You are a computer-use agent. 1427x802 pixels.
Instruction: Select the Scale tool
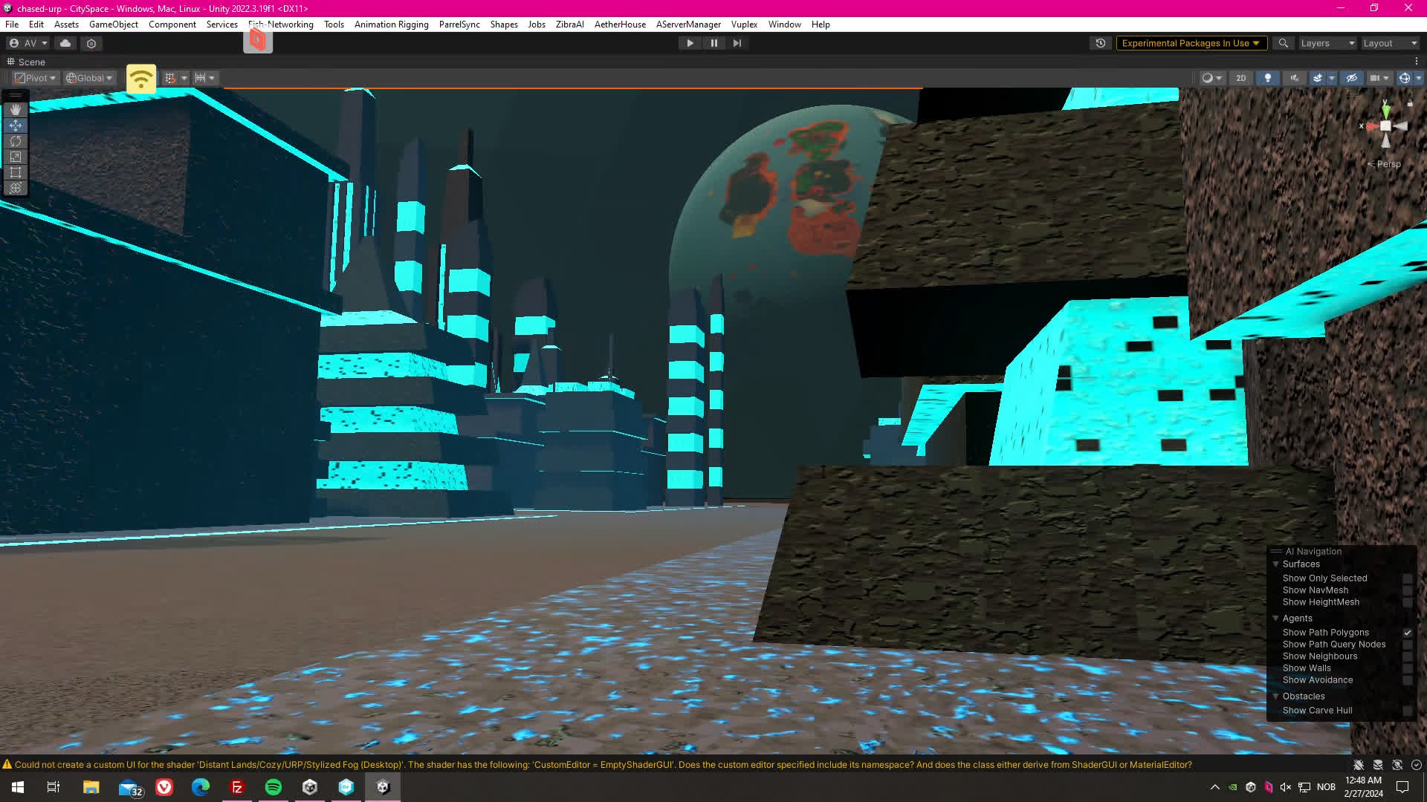click(16, 157)
